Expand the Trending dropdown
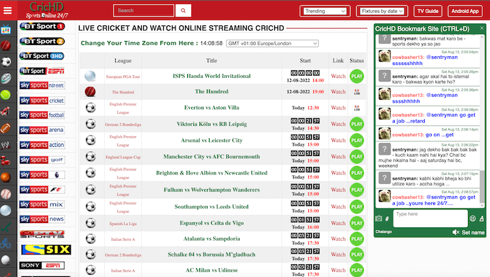The width and height of the screenshot is (490, 277). tap(325, 11)
